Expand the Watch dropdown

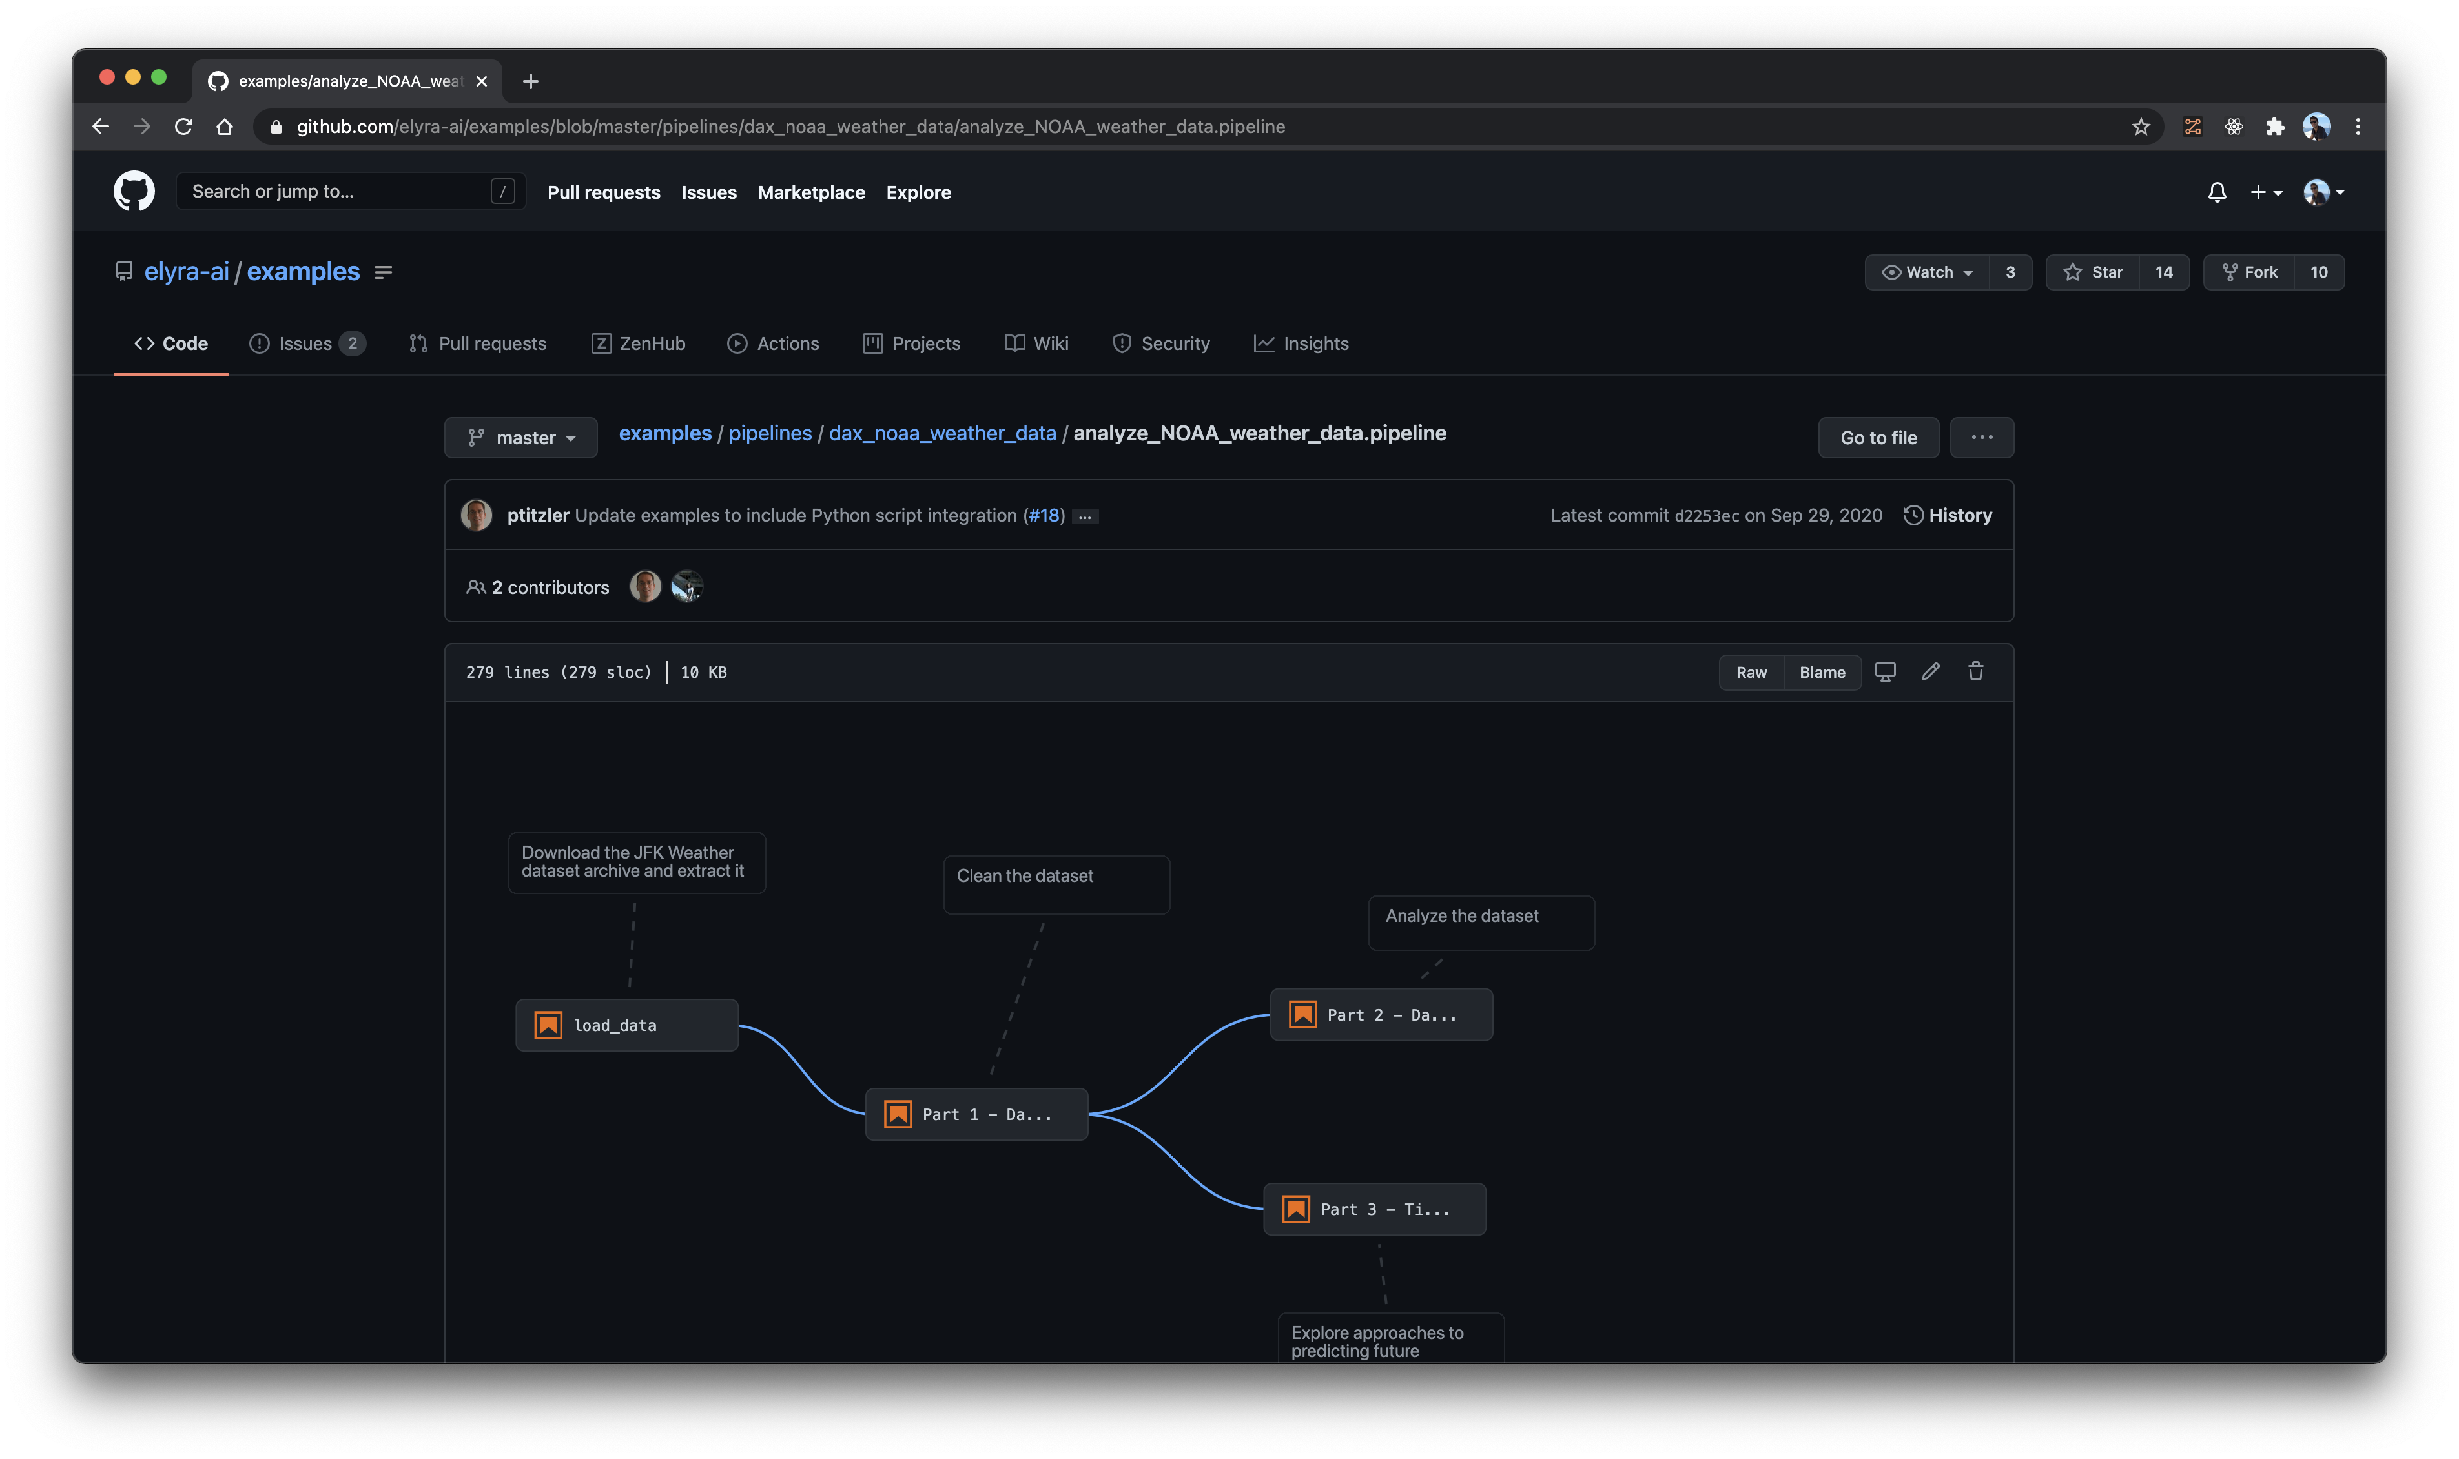1927,272
